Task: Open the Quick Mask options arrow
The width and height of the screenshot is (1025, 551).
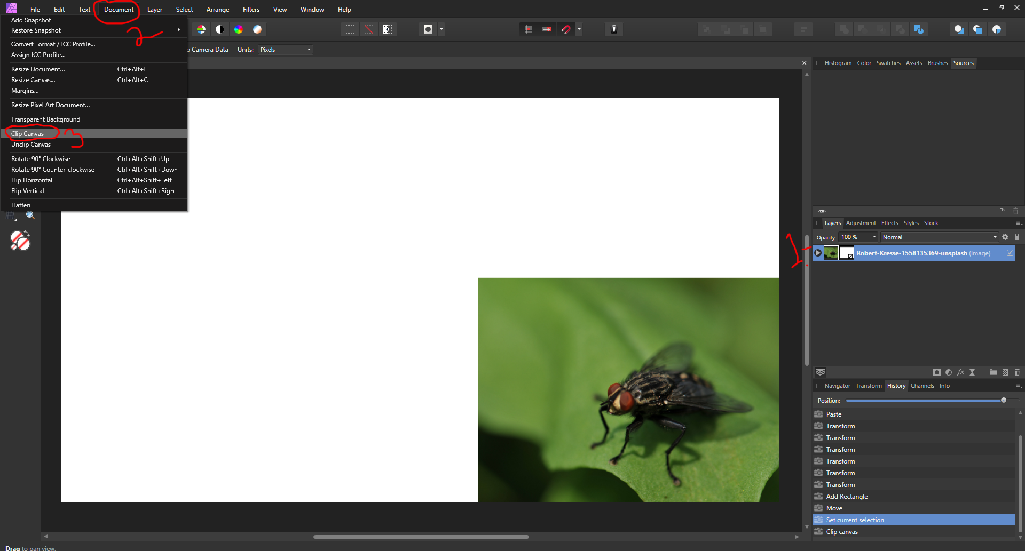Action: click(x=441, y=29)
